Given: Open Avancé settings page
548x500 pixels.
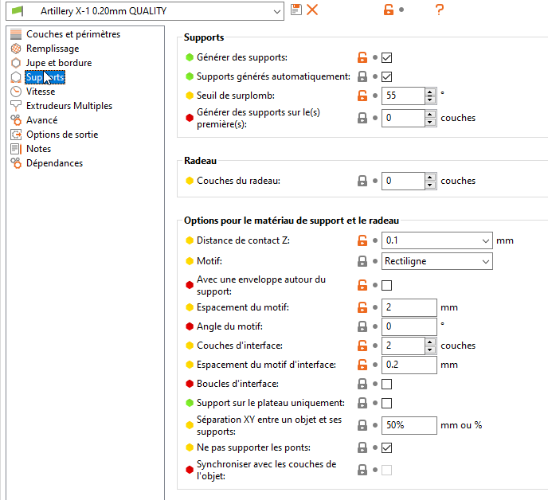Looking at the screenshot, I should [41, 120].
